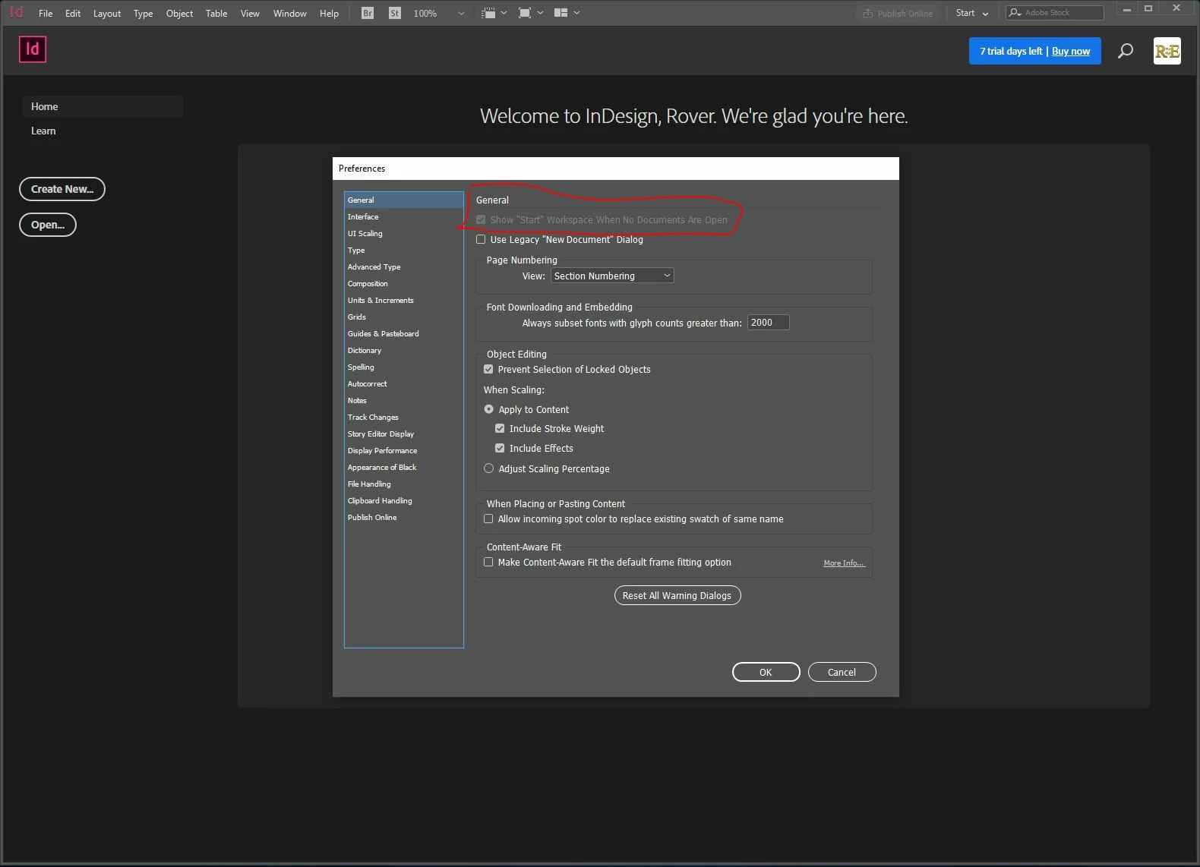Click the Create New button
This screenshot has width=1200, height=867.
point(62,189)
